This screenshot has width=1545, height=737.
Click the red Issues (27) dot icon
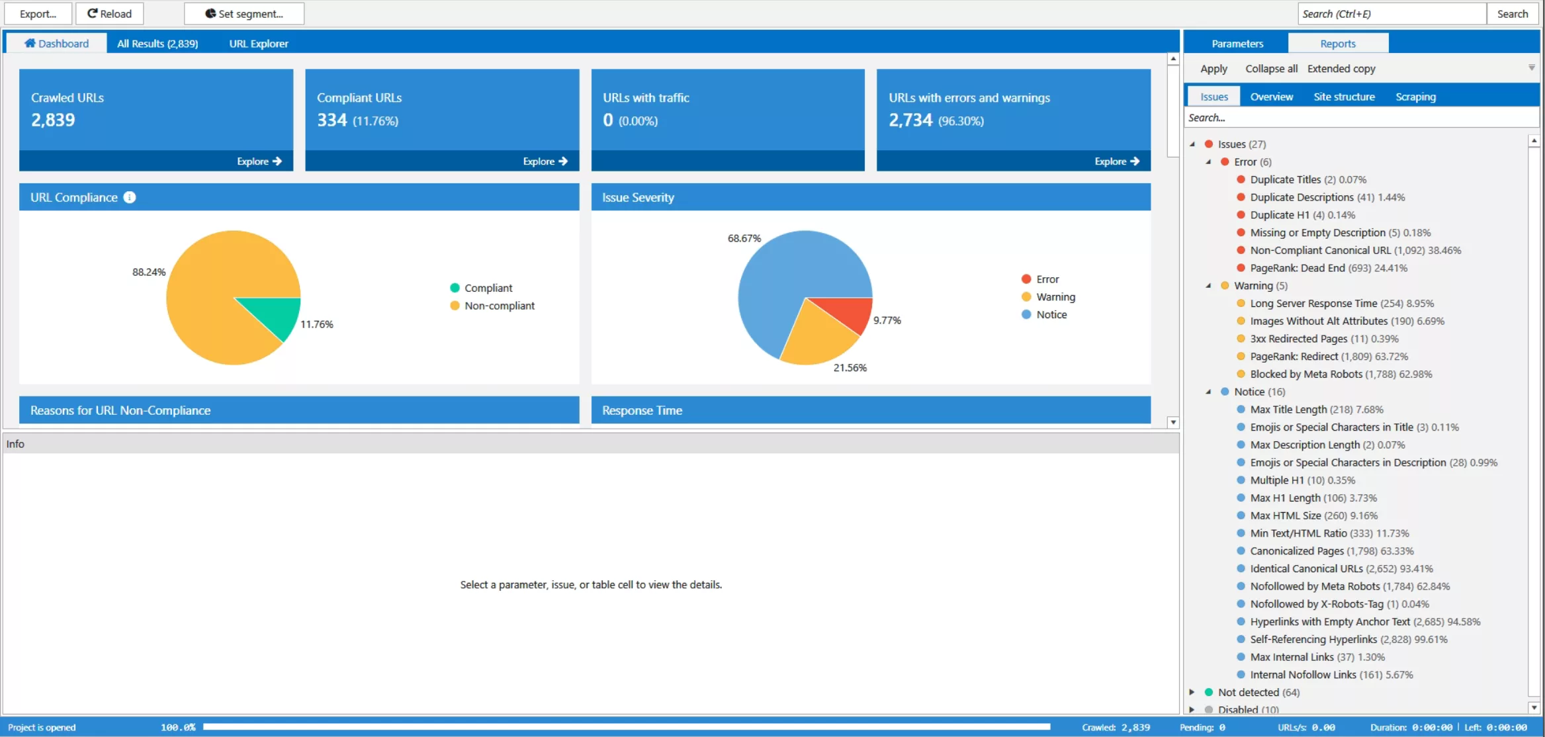coord(1209,144)
